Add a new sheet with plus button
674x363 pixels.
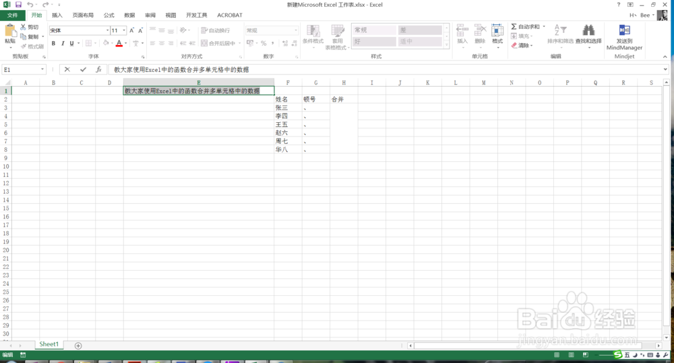pos(78,346)
